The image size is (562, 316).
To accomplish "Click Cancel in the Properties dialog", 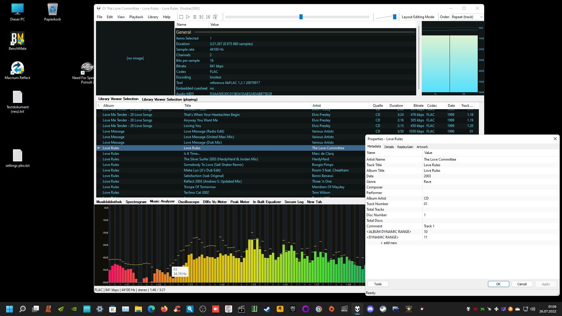I will click(x=522, y=284).
